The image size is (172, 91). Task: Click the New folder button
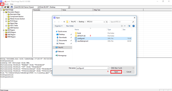70,26
